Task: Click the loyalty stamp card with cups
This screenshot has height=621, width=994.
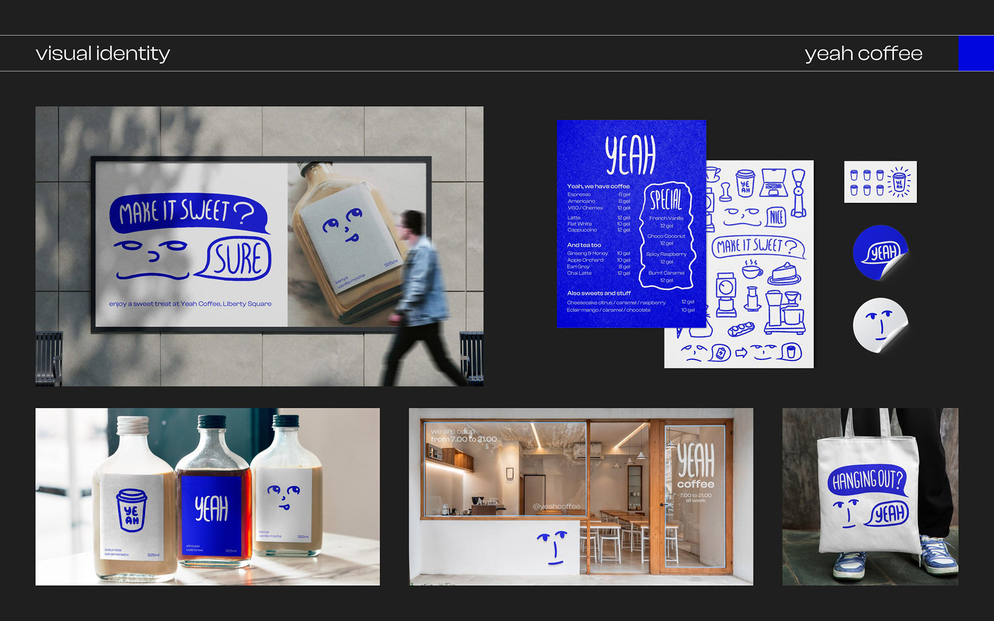Action: pos(880,182)
